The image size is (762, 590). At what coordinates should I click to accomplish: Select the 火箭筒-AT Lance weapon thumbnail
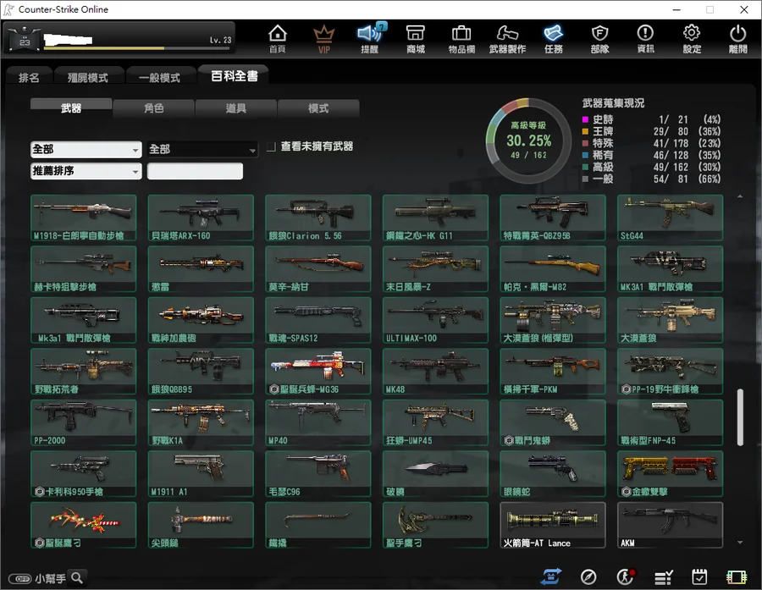553,525
